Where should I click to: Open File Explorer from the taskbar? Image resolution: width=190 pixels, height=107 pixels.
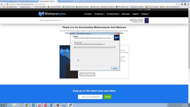coord(15,105)
